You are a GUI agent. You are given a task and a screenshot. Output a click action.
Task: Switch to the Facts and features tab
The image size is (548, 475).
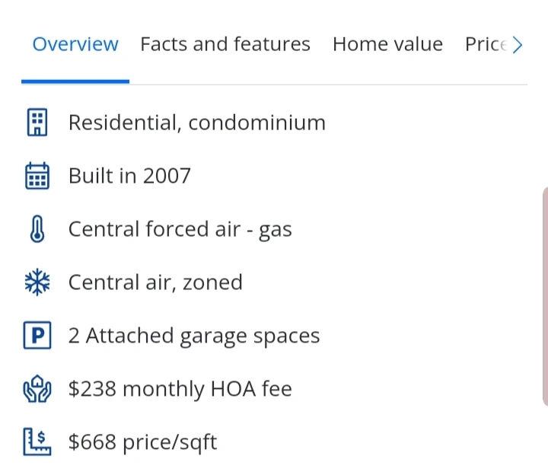click(x=225, y=44)
